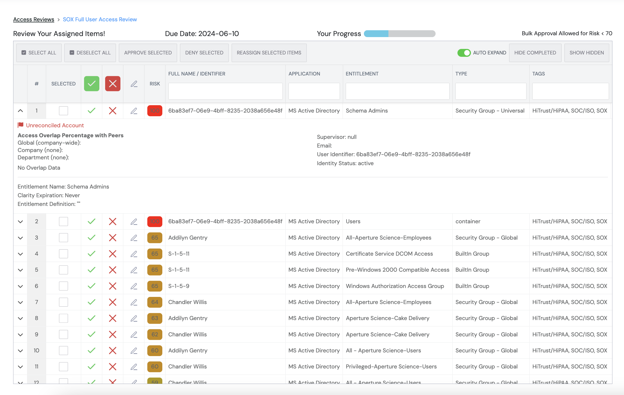Approve row 3 Addilyn Gentry All-Aperture Science-Employees

[91, 238]
